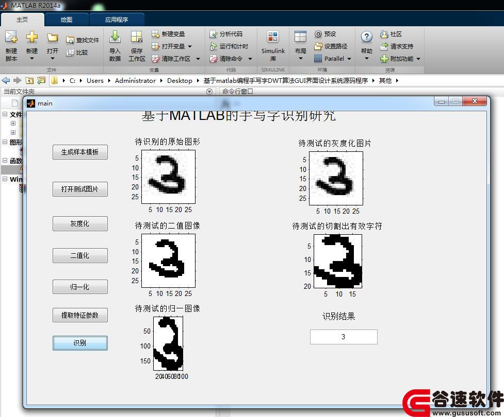Click the browse for folder icon

(41, 80)
